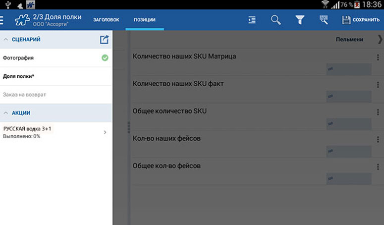This screenshot has width=384, height=225.
Task: Click the Пельмени column header
Action: pyautogui.click(x=349, y=40)
